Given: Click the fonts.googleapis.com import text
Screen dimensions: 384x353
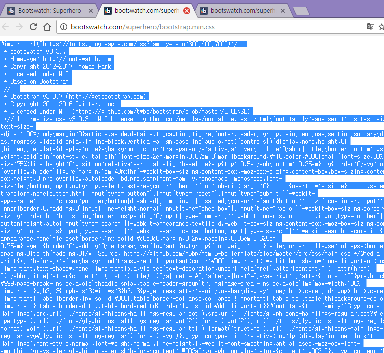Looking at the screenshot, I should tap(123, 44).
